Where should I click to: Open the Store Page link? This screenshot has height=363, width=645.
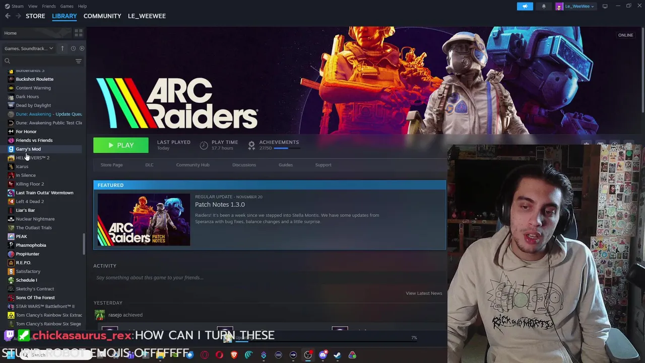tap(111, 165)
